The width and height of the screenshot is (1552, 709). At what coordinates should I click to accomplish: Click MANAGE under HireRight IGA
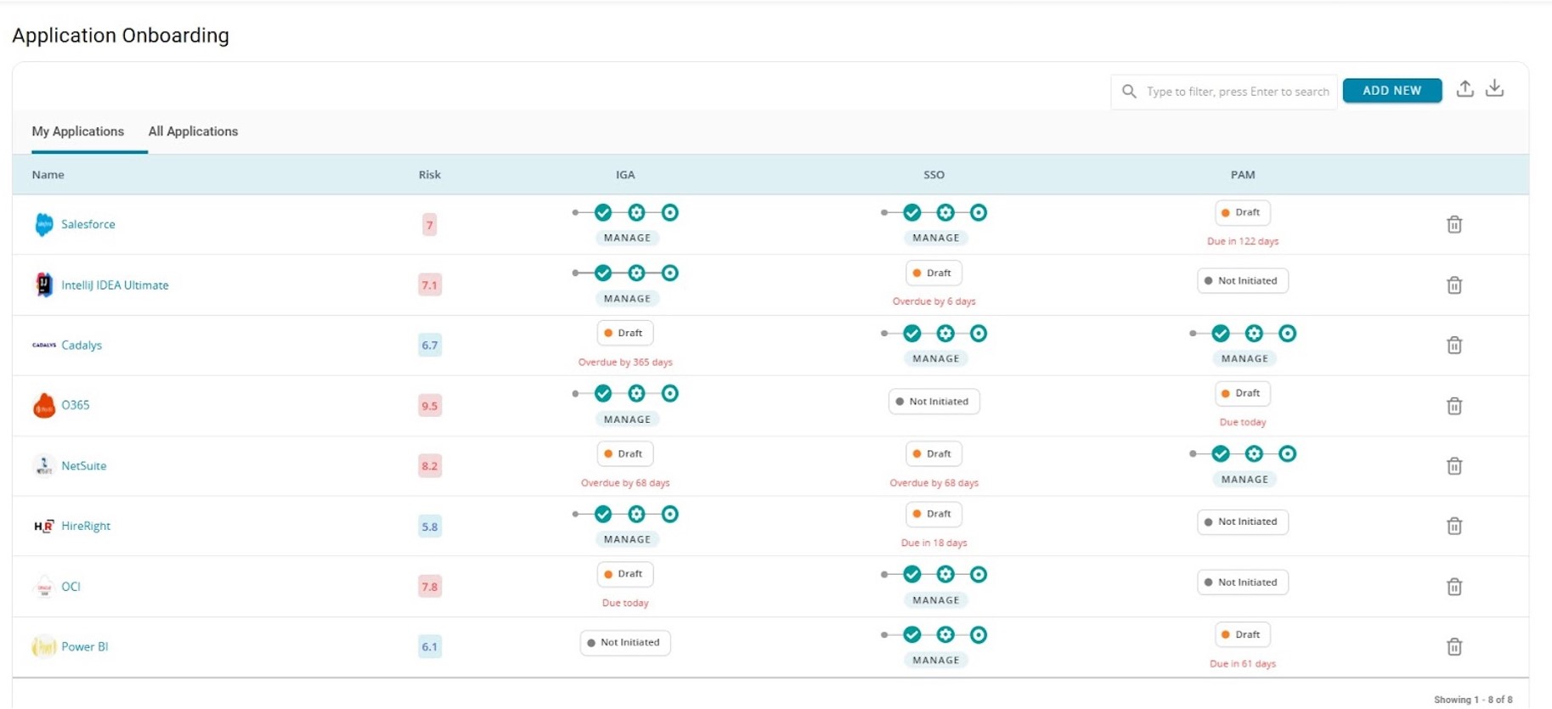point(627,539)
